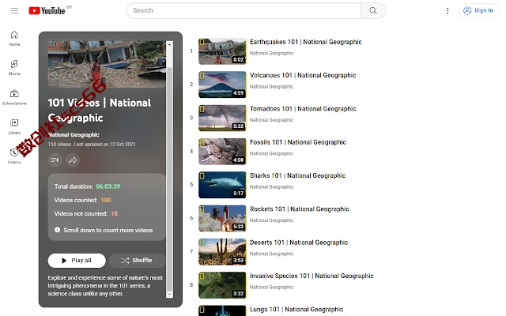
Task: Open channel name under Sharks 101
Action: (271, 187)
